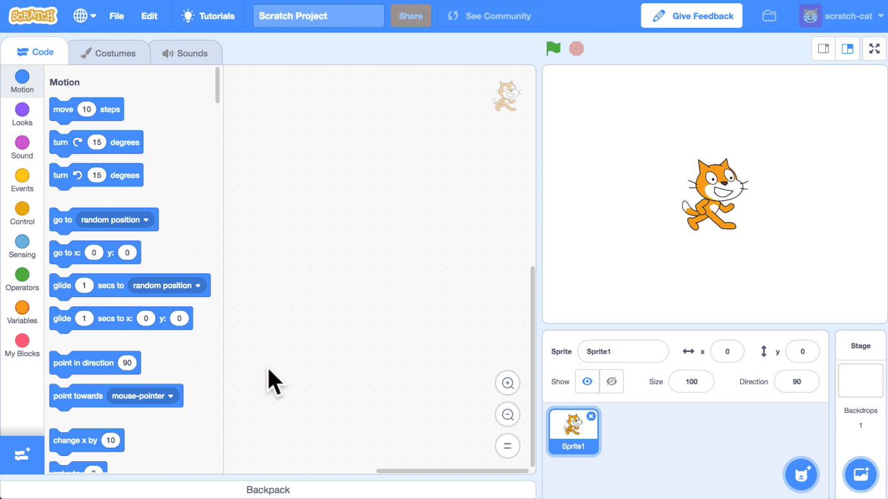Viewport: 888px width, 499px height.
Task: Open the Add Extension panel
Action: point(22,455)
